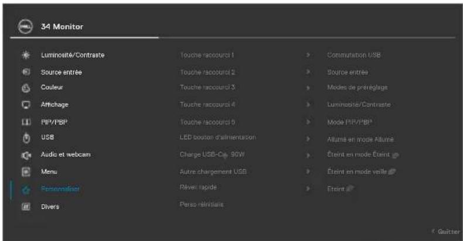Click the Menu icon in sidebar
Image resolution: width=463 pixels, height=241 pixels.
click(x=26, y=172)
